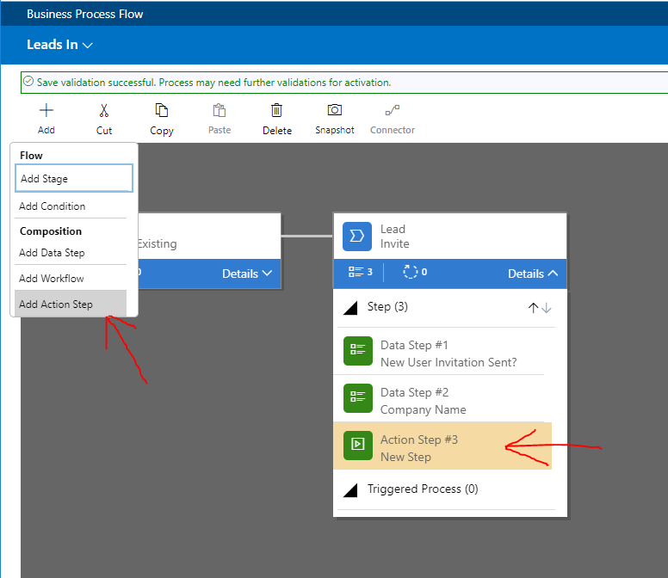Click the Delete trash icon

pyautogui.click(x=276, y=111)
